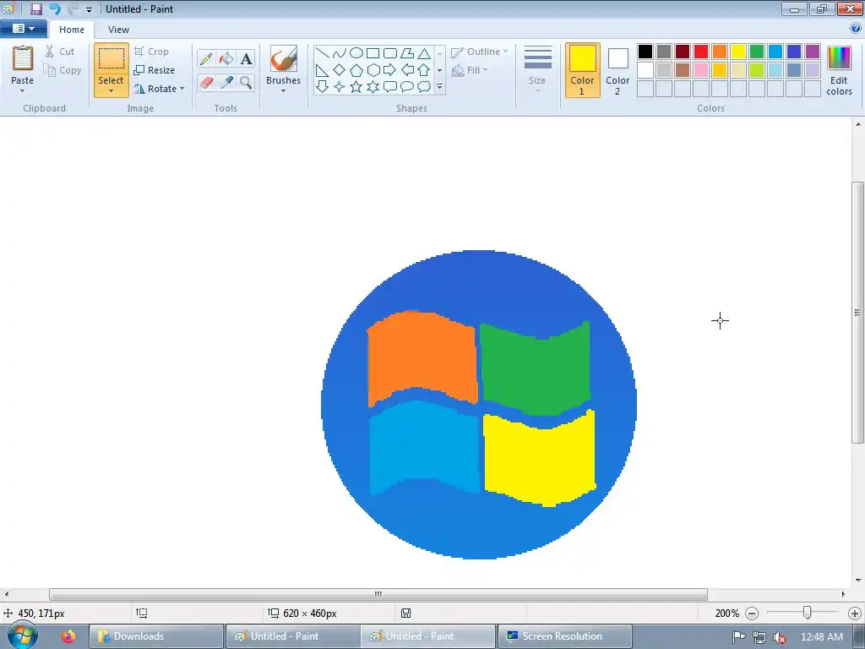Screen dimensions: 865x649
Task: Select the Right triangle shape
Action: (323, 70)
